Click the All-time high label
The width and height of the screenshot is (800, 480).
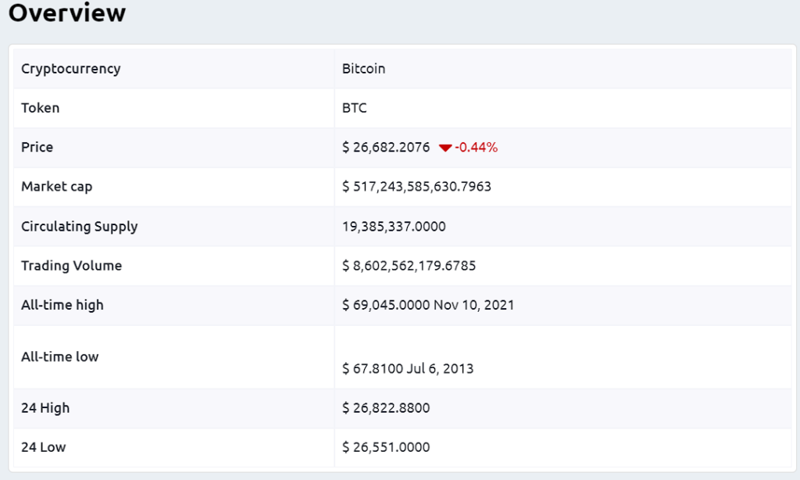(62, 305)
